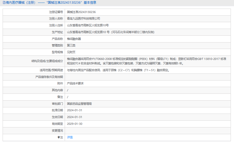Click the 结构及组成/主要组成成分 label
This screenshot has width=234, height=142.
[x=47, y=61]
